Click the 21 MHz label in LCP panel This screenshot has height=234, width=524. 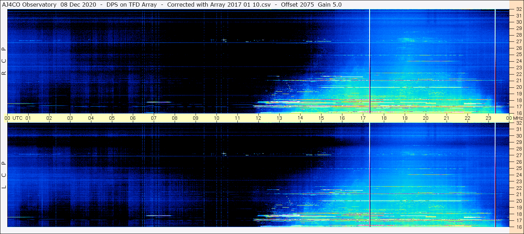pos(518,194)
